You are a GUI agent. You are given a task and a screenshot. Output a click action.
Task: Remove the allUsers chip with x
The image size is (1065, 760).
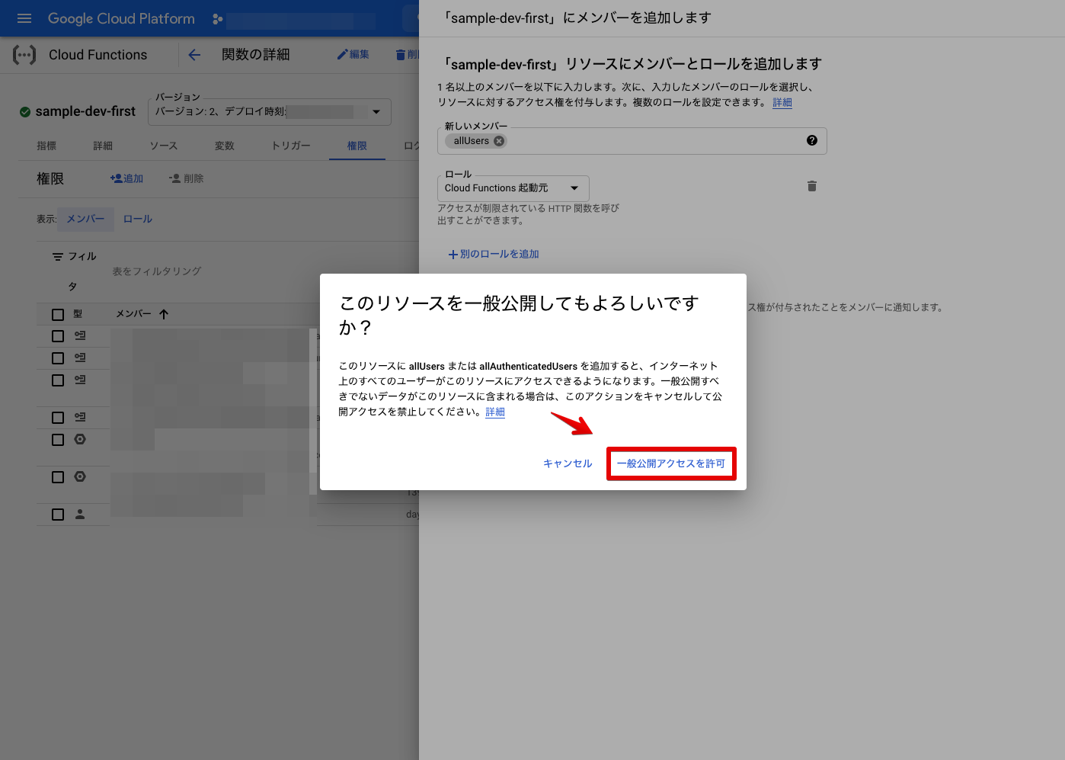click(x=499, y=141)
